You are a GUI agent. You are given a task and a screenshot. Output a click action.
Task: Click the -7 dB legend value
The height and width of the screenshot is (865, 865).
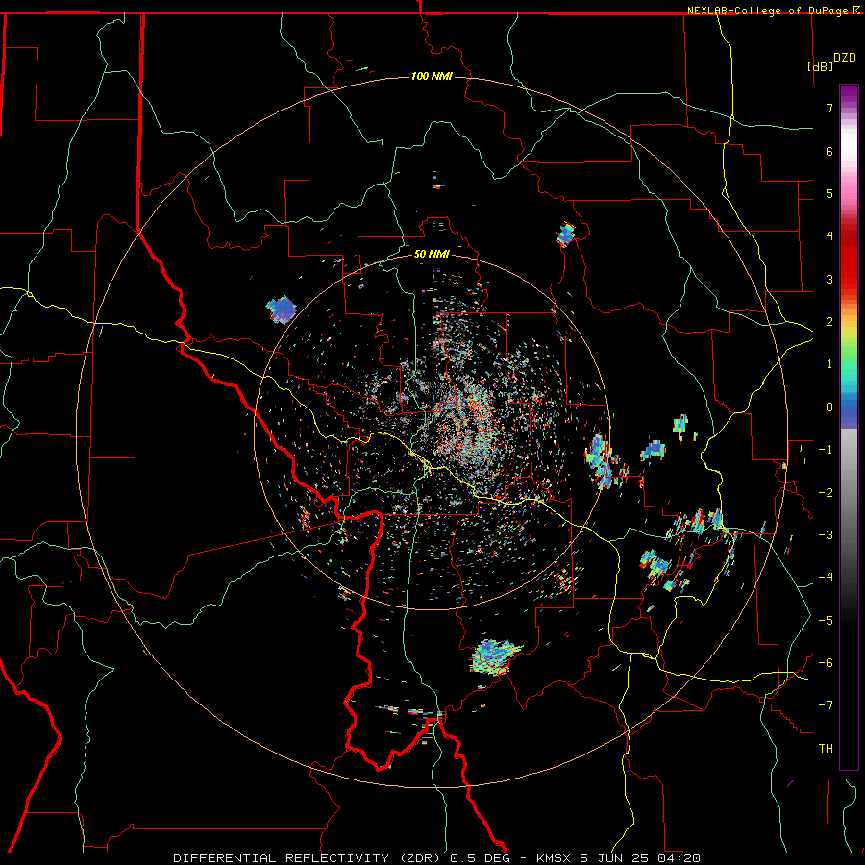pos(826,705)
